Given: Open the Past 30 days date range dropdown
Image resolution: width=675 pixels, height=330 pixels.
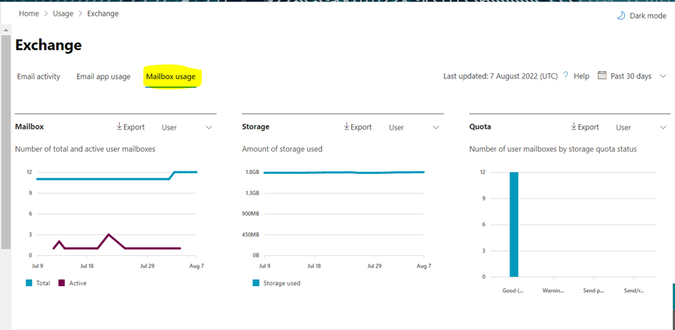Looking at the screenshot, I should 632,75.
